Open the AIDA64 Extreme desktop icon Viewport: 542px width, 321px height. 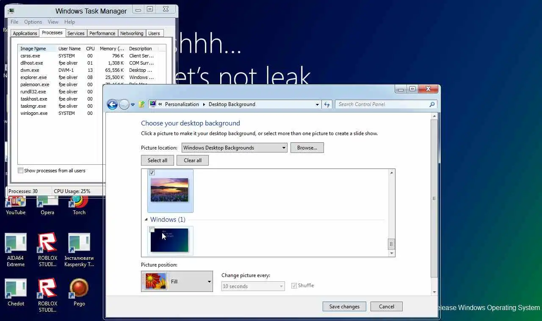coord(16,250)
